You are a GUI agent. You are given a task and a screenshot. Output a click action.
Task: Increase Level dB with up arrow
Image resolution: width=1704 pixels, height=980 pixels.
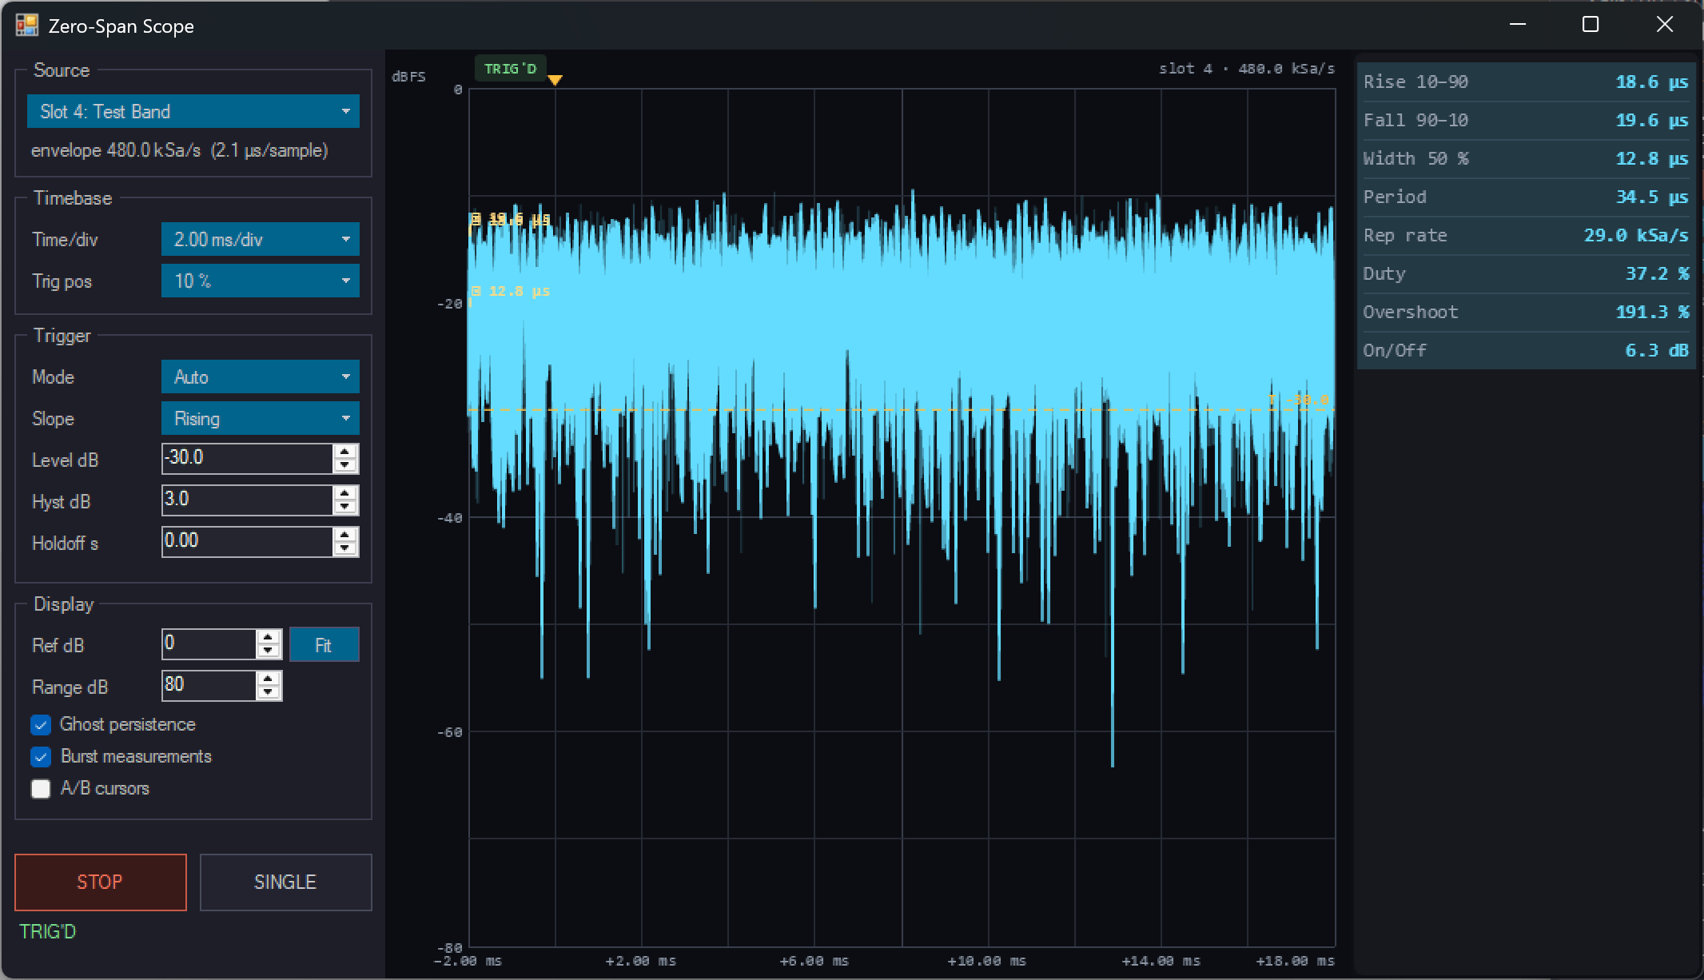point(345,452)
